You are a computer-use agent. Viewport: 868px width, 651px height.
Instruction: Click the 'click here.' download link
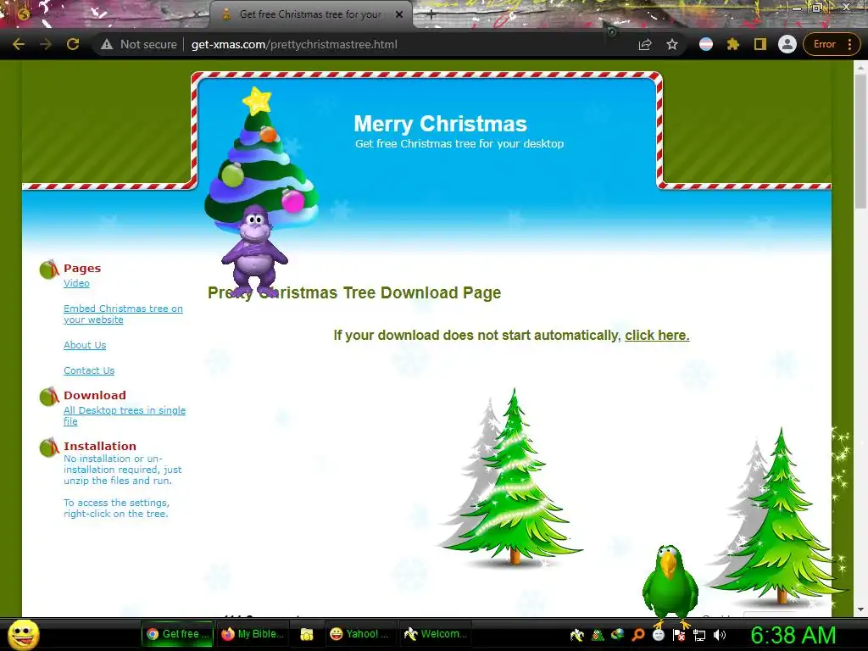(657, 336)
